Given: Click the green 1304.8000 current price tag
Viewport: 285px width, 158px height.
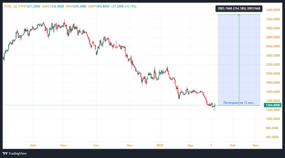Looking at the screenshot, I should tap(273, 105).
